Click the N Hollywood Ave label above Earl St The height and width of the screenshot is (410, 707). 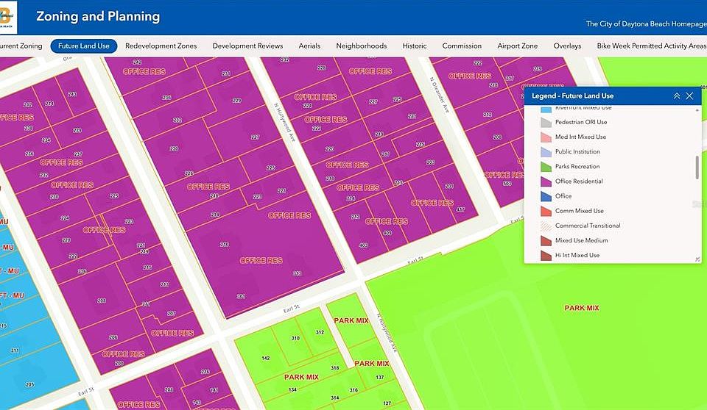[284, 123]
